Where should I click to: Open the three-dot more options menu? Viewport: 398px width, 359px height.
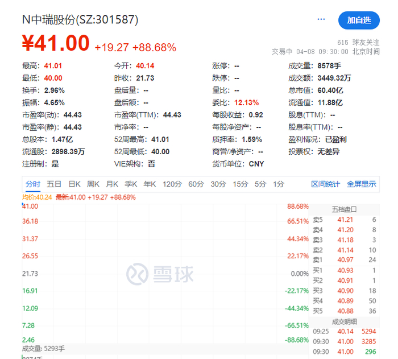pos(321,19)
